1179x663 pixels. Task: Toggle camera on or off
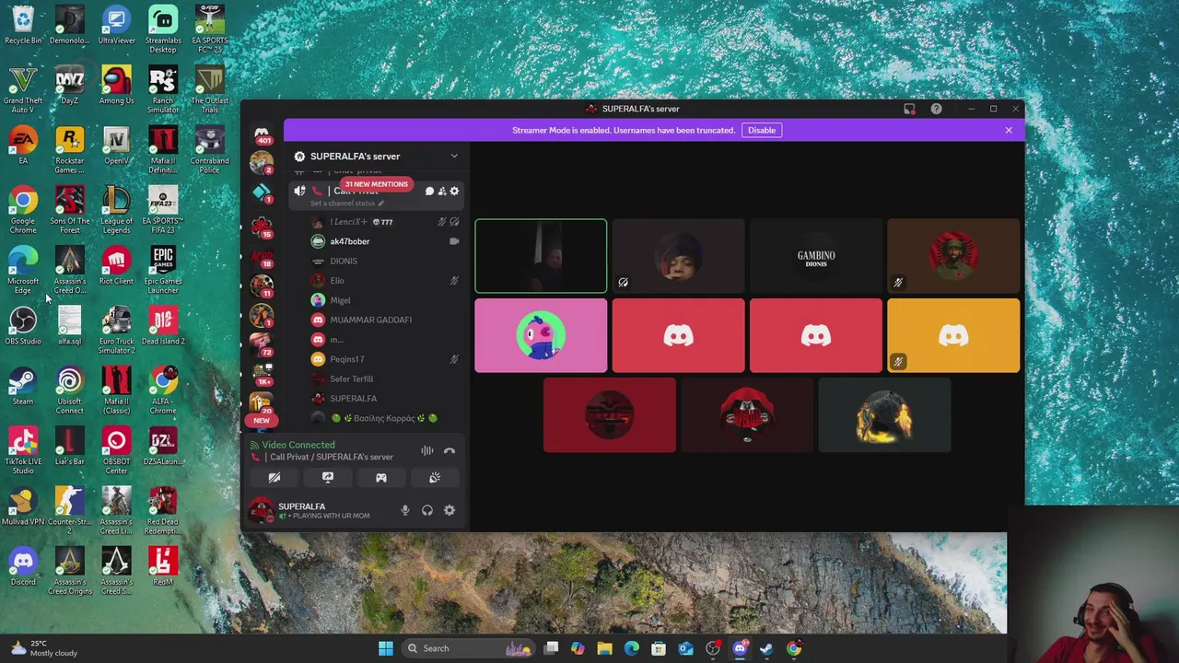pyautogui.click(x=274, y=477)
